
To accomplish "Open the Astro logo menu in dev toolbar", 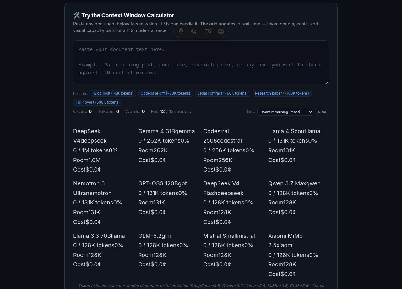I will [181, 31].
